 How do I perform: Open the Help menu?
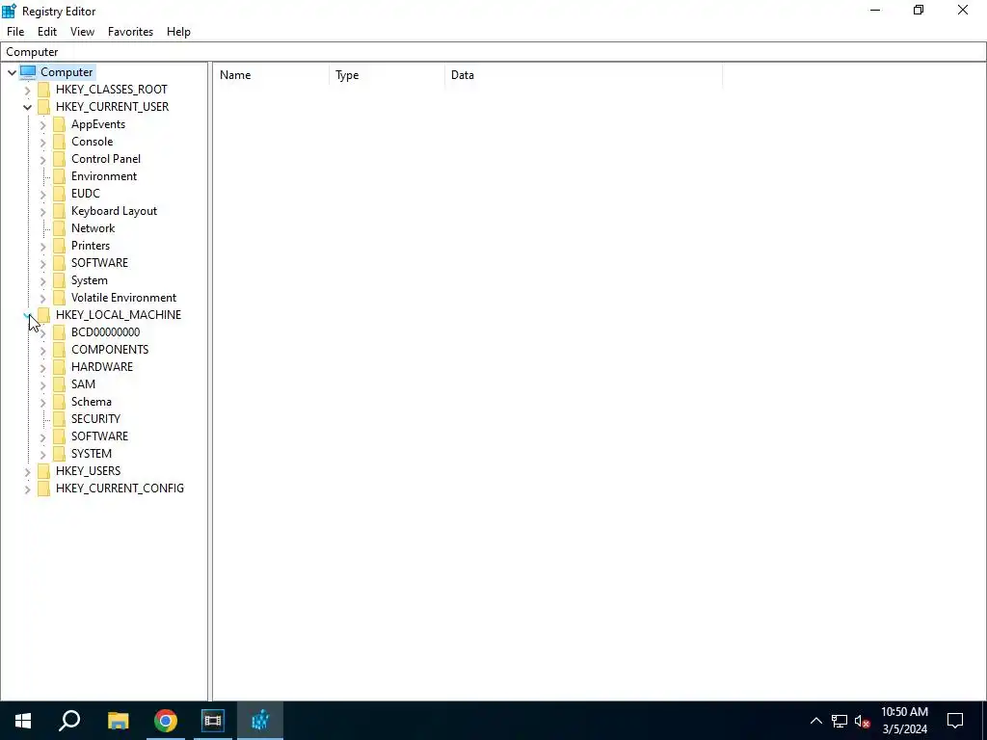(x=178, y=32)
